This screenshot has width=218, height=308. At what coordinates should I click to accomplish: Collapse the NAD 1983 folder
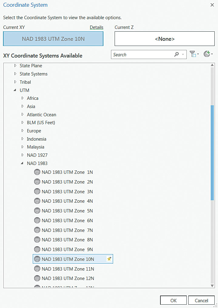pyautogui.click(x=22, y=163)
